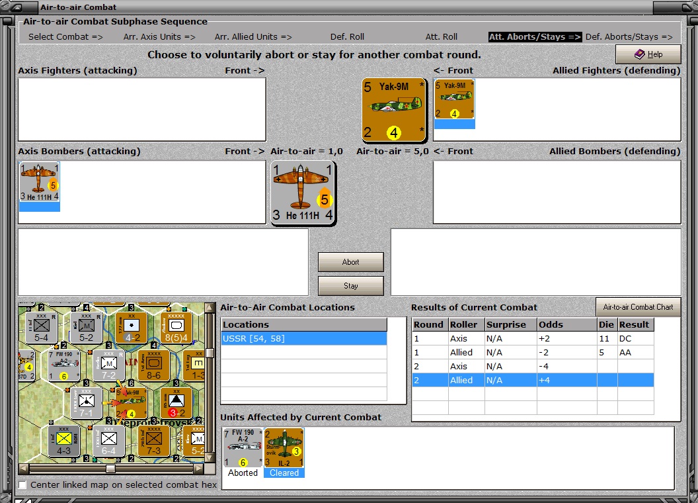
Task: Click the -4 odds cell in round 2 Axis row
Action: [566, 366]
